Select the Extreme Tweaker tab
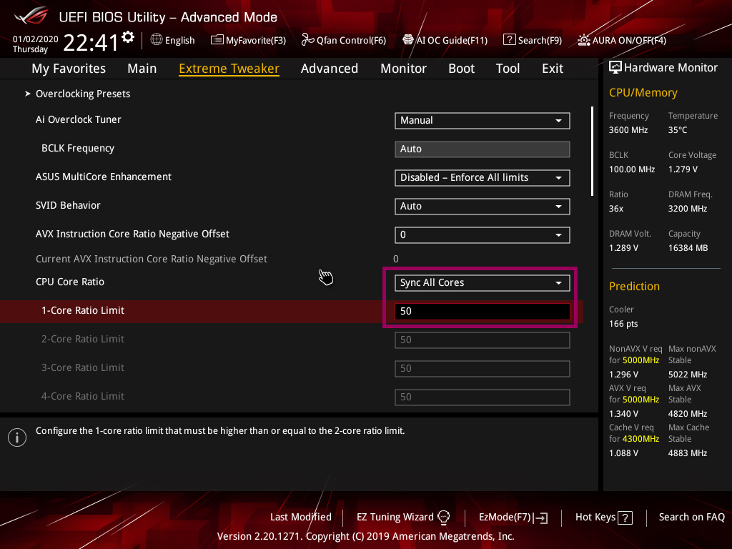This screenshot has height=549, width=732. click(229, 69)
